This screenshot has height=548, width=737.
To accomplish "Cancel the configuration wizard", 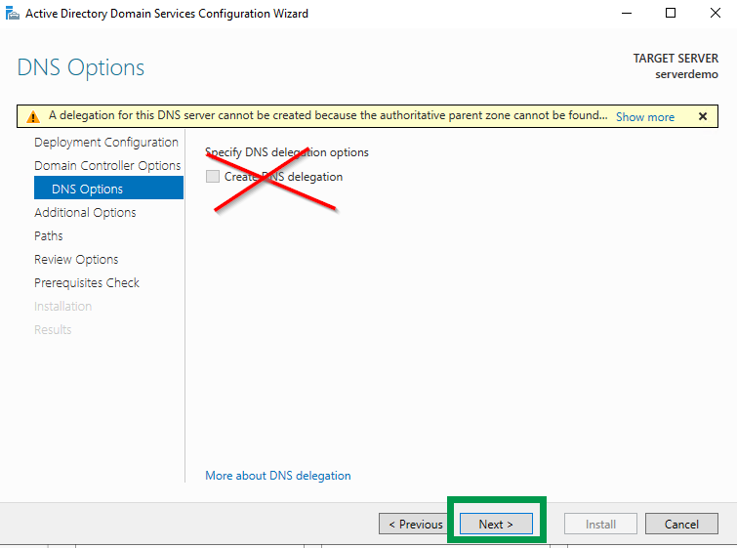I will pos(681,525).
